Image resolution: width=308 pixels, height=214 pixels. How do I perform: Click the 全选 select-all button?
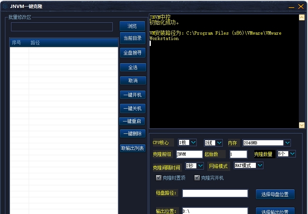point(133,67)
